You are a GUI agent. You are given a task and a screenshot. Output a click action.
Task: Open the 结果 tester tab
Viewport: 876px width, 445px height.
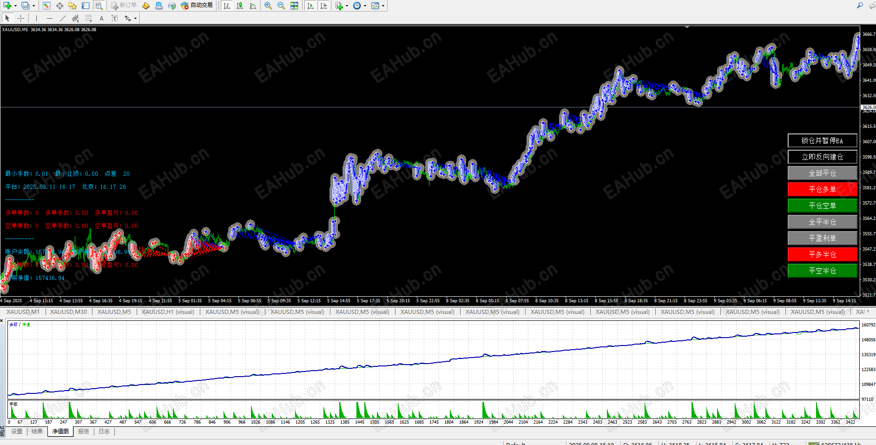point(37,432)
